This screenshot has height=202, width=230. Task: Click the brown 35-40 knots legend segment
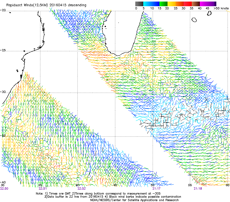pyautogui.click(x=196, y=4)
